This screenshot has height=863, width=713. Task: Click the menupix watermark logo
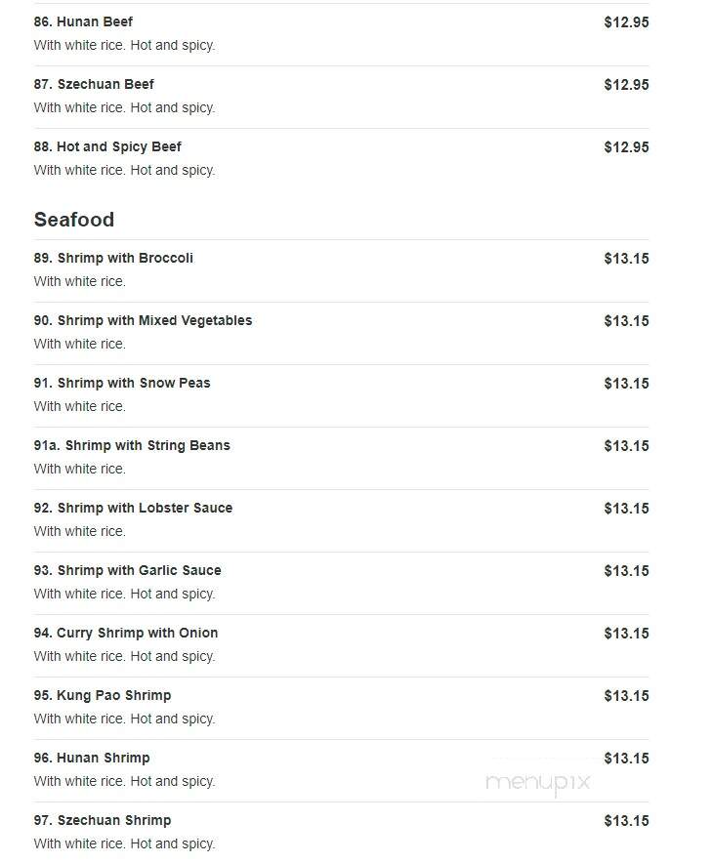(x=537, y=783)
